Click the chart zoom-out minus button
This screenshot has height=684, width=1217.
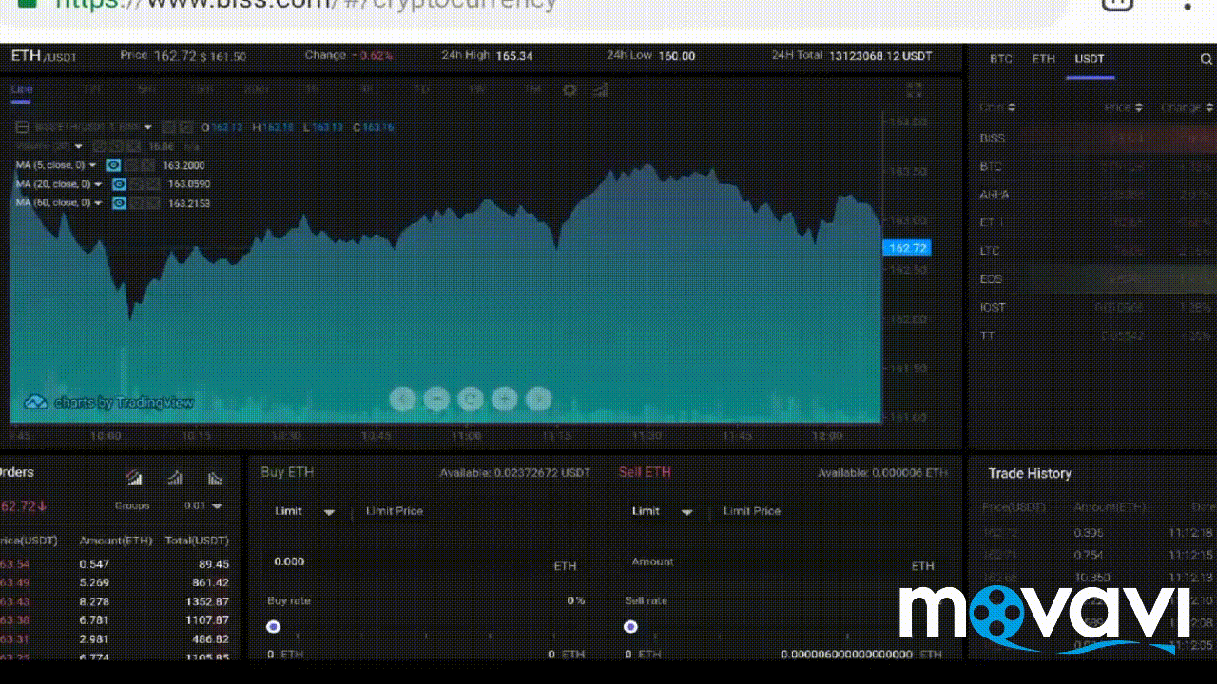436,399
